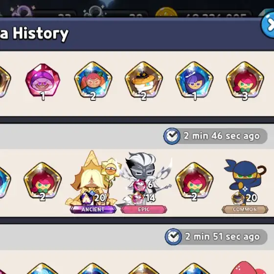Click the COMMON rarity label

245,209
